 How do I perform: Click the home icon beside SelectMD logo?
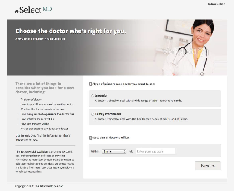pyautogui.click(x=17, y=11)
